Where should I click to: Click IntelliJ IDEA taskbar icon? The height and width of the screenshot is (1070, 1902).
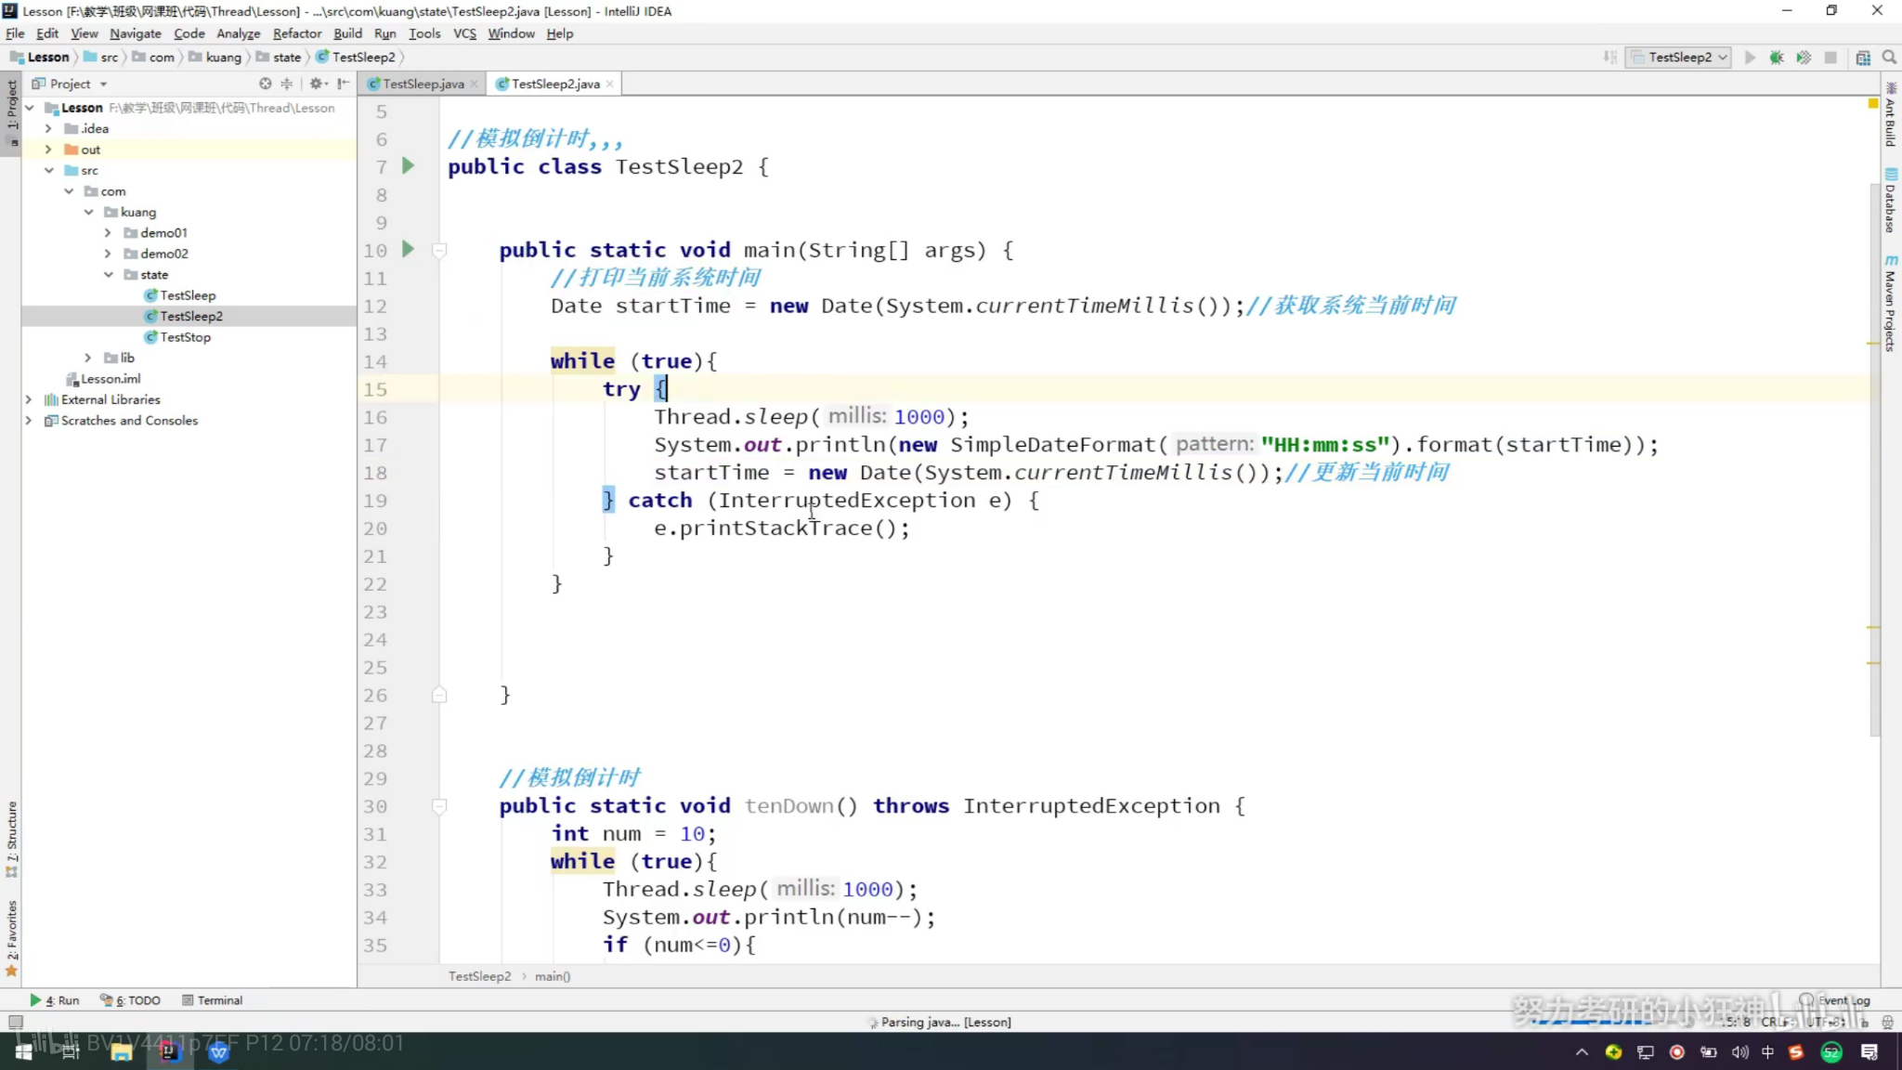click(169, 1051)
